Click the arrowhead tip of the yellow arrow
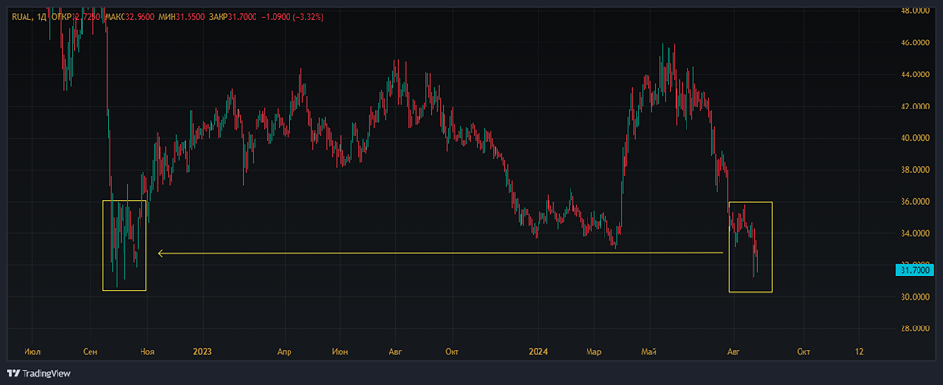The image size is (943, 385). pyautogui.click(x=159, y=253)
